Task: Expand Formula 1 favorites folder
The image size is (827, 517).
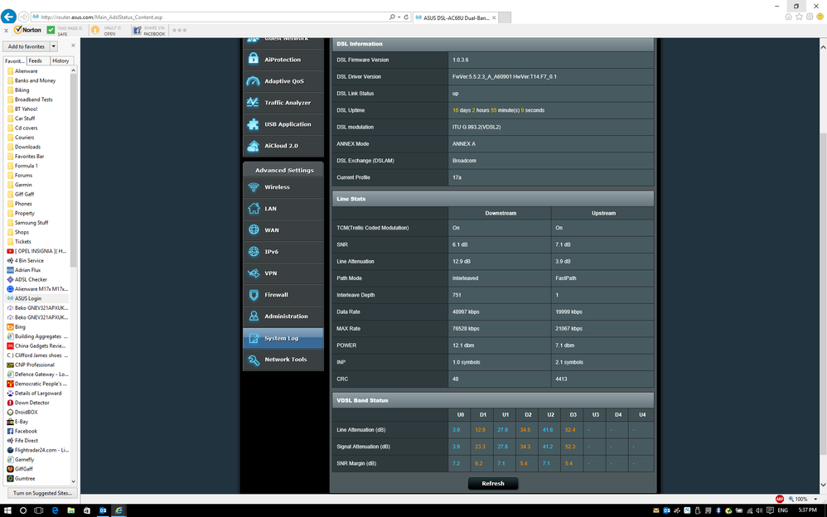Action: pyautogui.click(x=26, y=166)
